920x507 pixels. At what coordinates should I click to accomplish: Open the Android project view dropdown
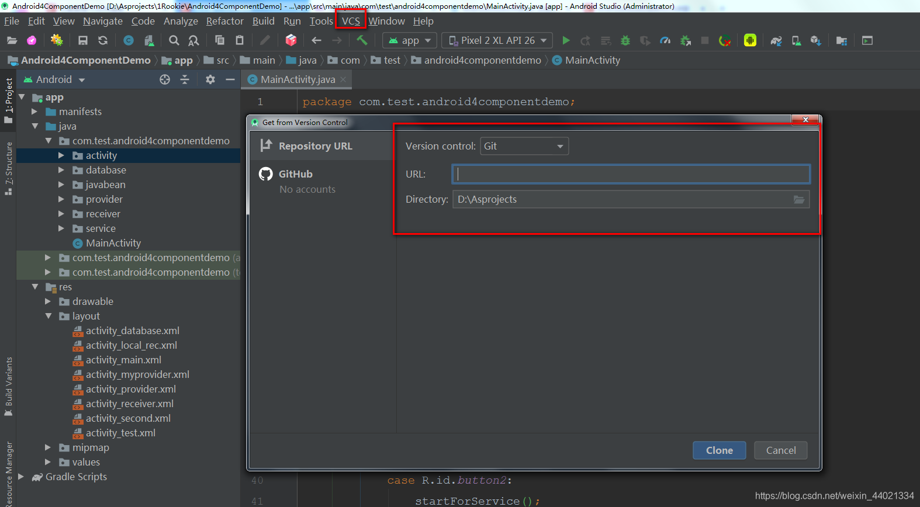pos(54,79)
